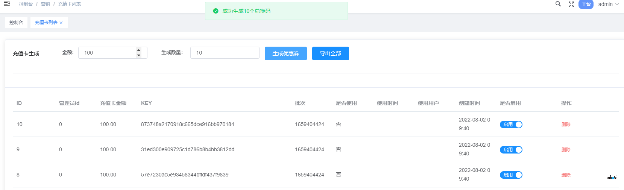Click 否 usage status in ID 8 row
The height and width of the screenshot is (190, 624).
click(x=339, y=175)
